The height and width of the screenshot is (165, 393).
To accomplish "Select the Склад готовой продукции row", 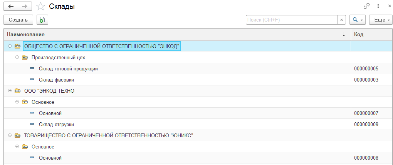I will (x=68, y=69).
